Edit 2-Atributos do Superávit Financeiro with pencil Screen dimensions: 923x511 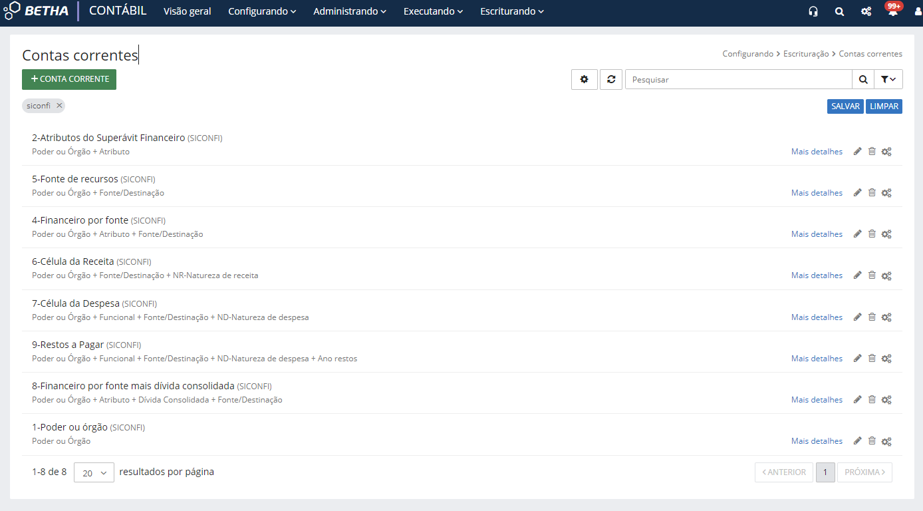[x=857, y=151]
